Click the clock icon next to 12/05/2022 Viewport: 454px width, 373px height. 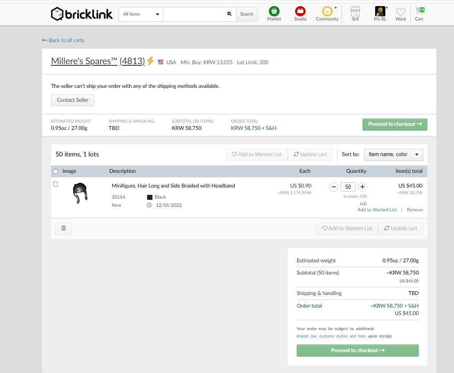tap(149, 205)
